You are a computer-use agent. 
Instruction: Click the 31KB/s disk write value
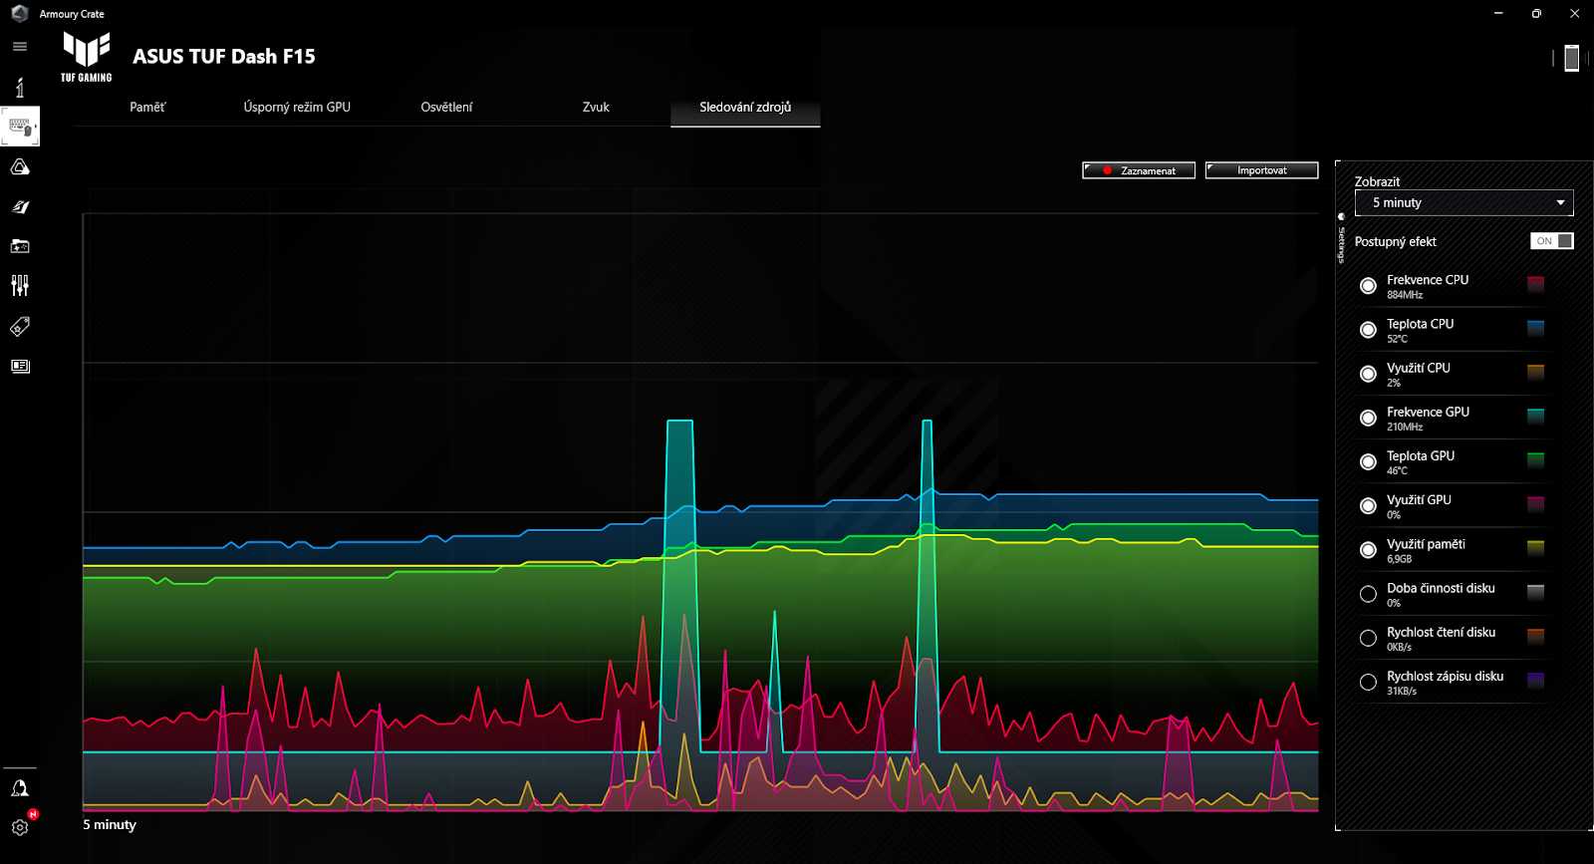pos(1402,691)
